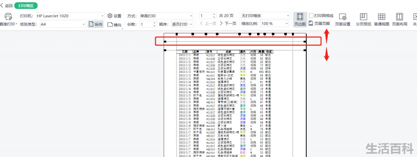417x157 pixels.
Task: Select 横向 landscape orientation
Action: point(114,25)
